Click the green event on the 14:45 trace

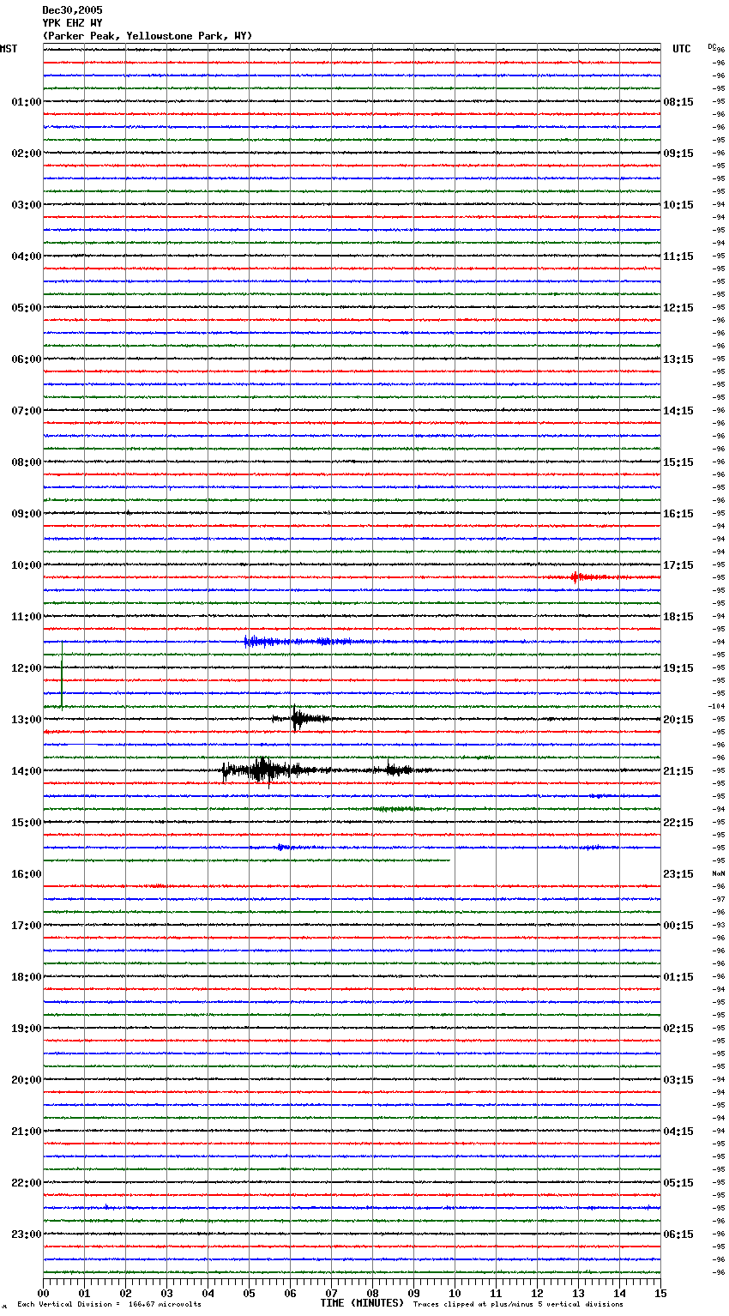pyautogui.click(x=396, y=809)
